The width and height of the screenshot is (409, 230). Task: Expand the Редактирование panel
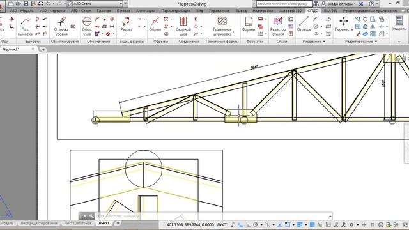point(376,41)
